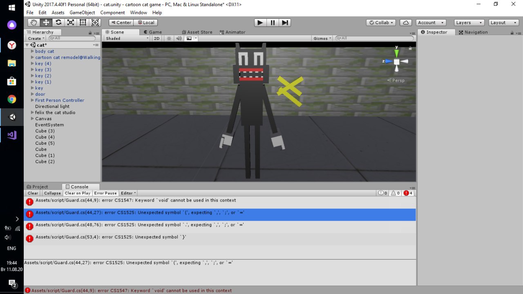The width and height of the screenshot is (523, 294).
Task: Select the CS1547 void keyword error row
Action: click(x=220, y=202)
